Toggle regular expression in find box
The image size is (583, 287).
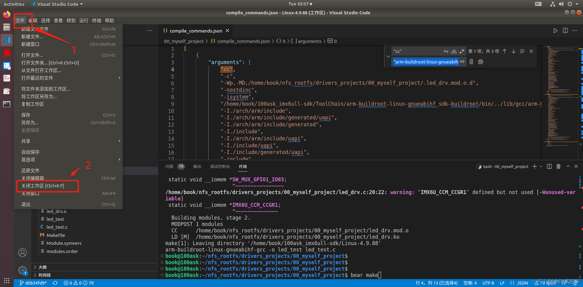(462, 51)
